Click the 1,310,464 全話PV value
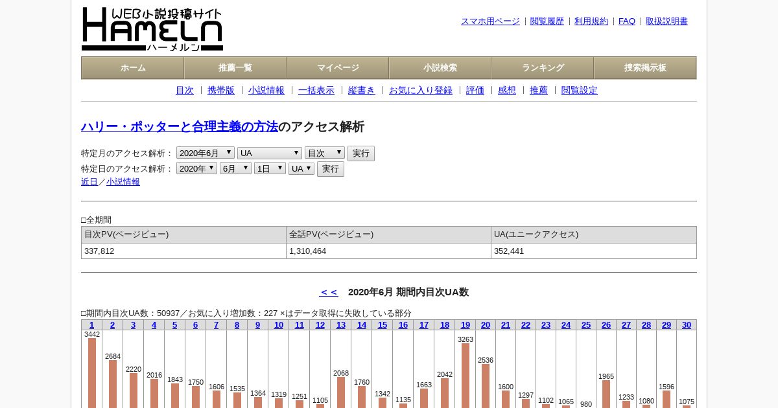 point(308,251)
